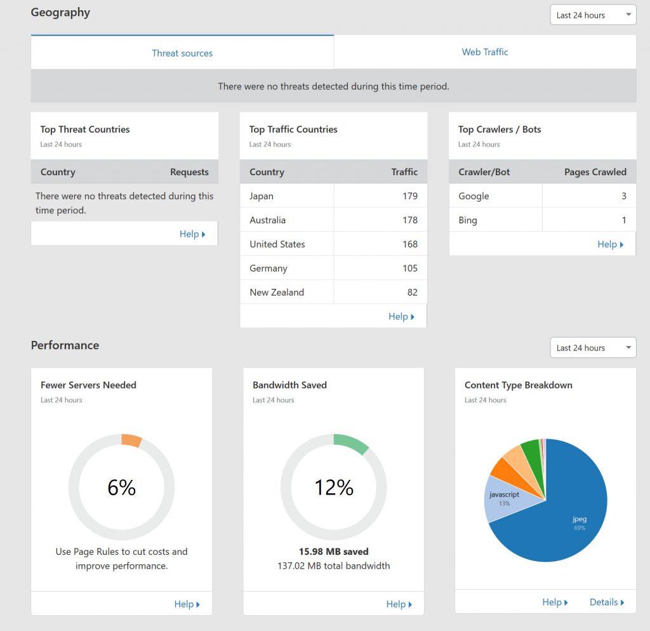The width and height of the screenshot is (650, 631).
Task: Open Help link in Fewer Servers Needed card
Action: tap(187, 604)
